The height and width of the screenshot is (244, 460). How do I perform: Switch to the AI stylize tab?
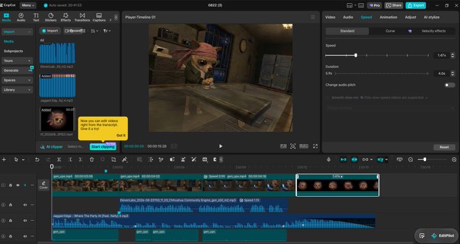point(432,18)
